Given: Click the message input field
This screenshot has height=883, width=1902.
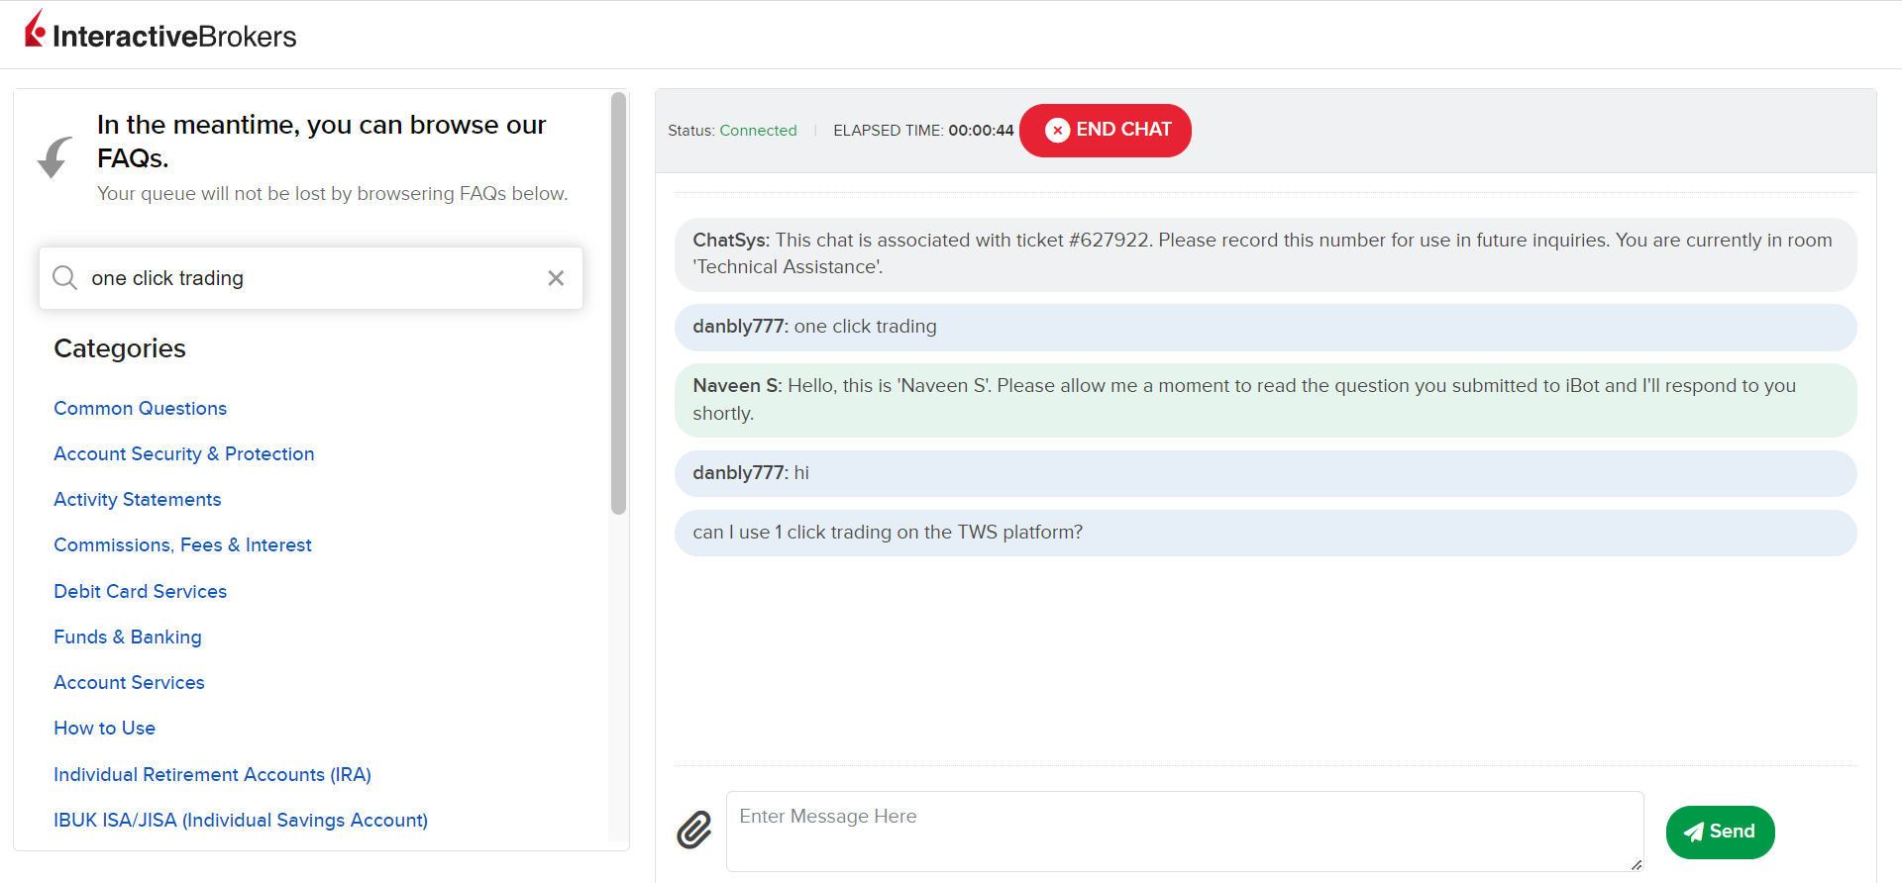Looking at the screenshot, I should [1185, 832].
